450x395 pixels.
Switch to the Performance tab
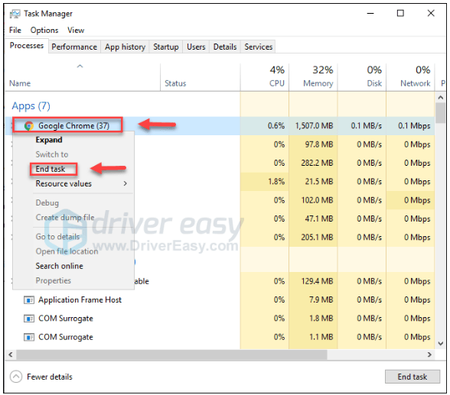74,47
